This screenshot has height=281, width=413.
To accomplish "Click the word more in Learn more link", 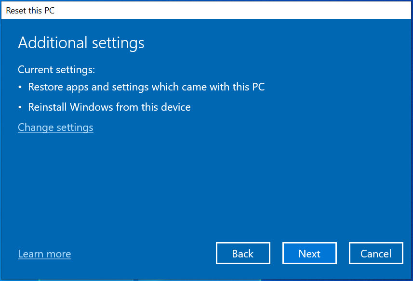I will point(59,254).
